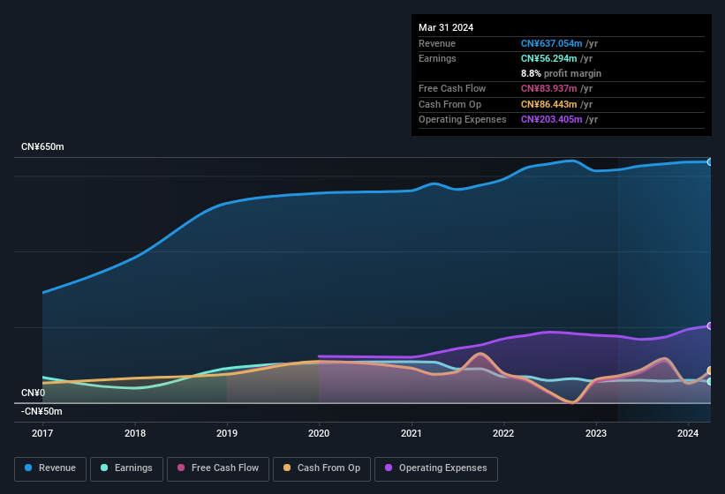Click the CN¥203.405m operating expenses value
The height and width of the screenshot is (494, 725).
[x=551, y=119]
